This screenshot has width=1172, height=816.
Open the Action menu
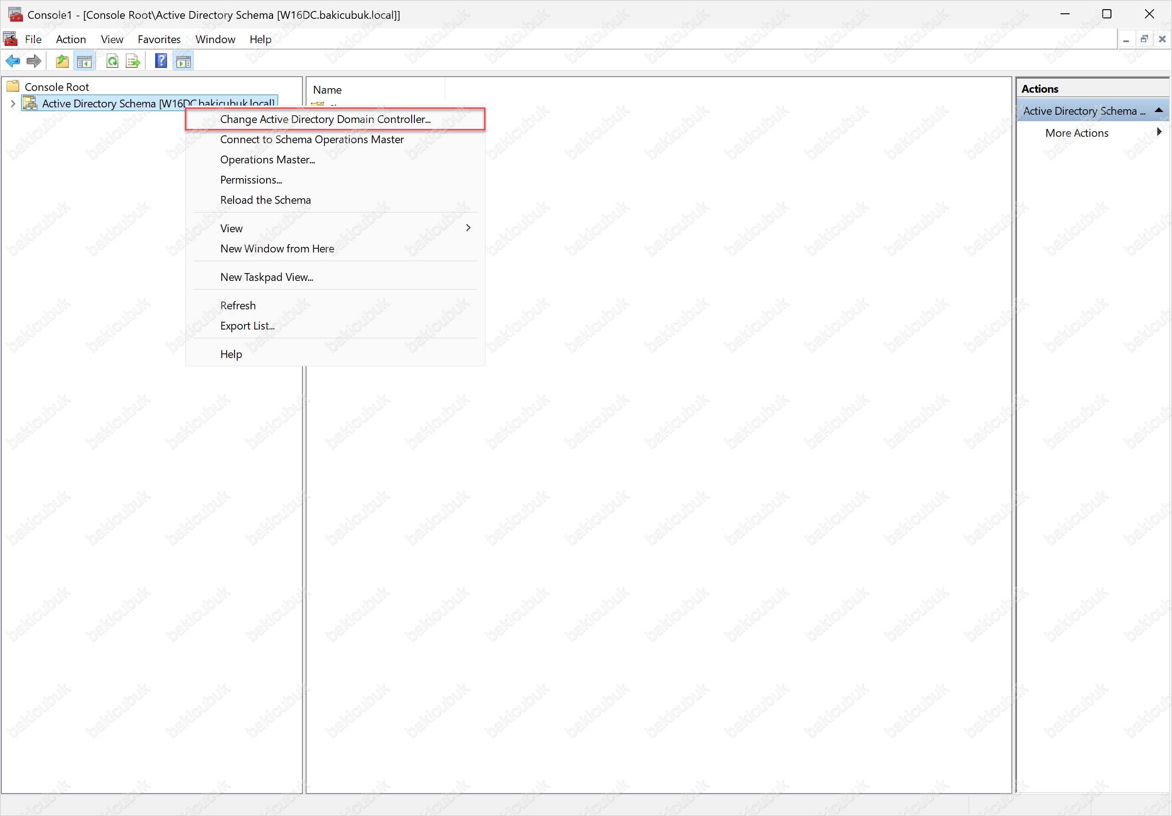(x=71, y=39)
